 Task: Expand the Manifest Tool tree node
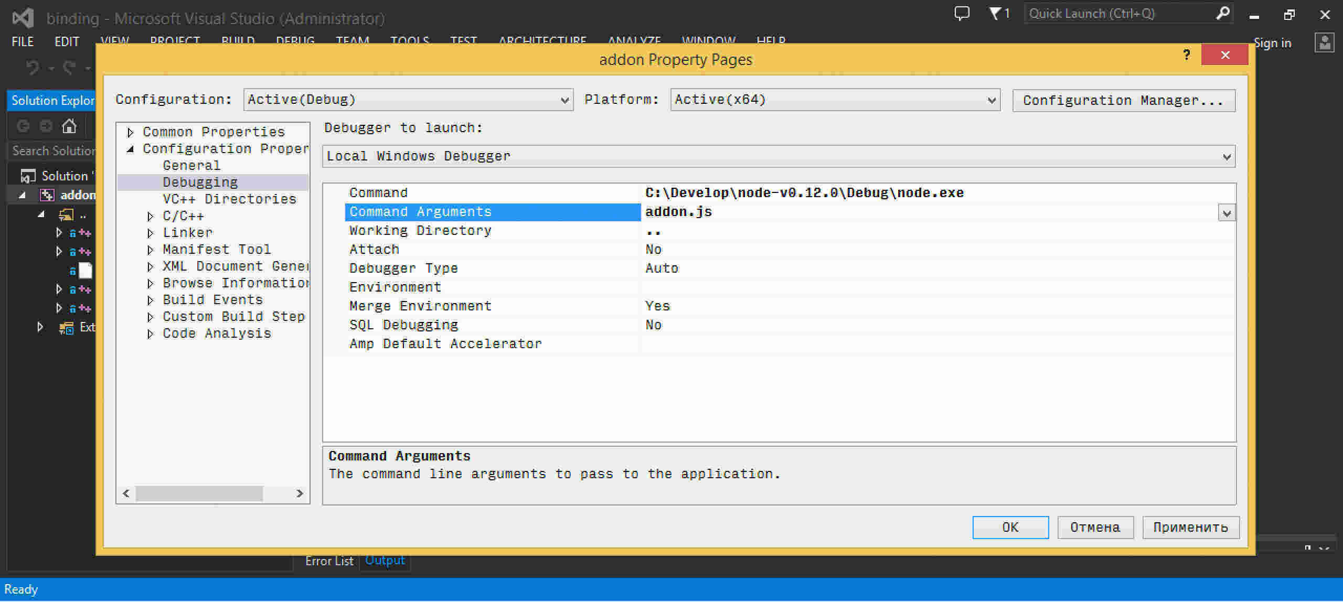tap(151, 250)
